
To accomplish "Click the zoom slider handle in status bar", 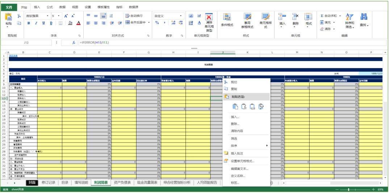I will point(348,189).
